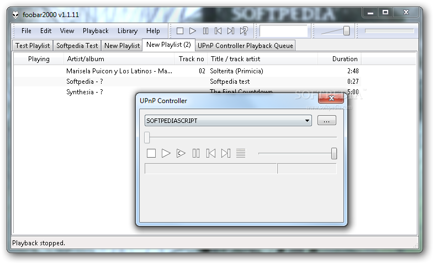Open the View menu
This screenshot has height=264, width=434.
67,31
